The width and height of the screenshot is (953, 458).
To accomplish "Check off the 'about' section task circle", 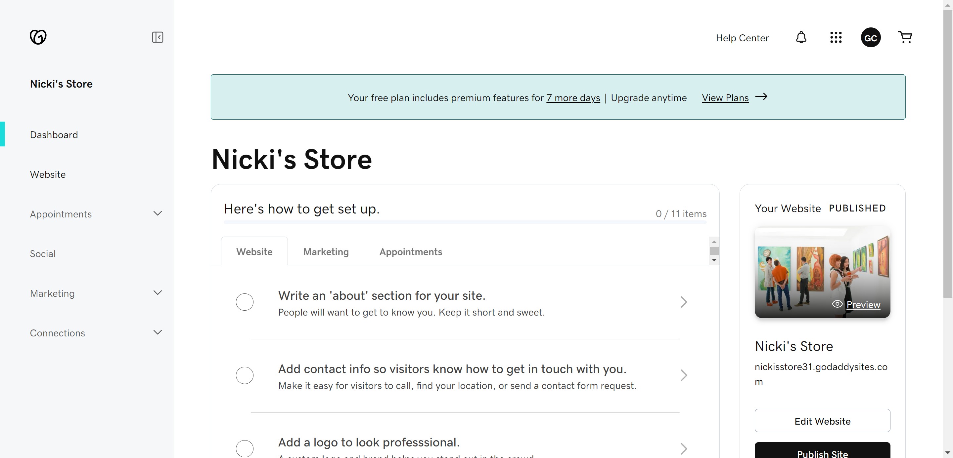I will click(x=245, y=302).
